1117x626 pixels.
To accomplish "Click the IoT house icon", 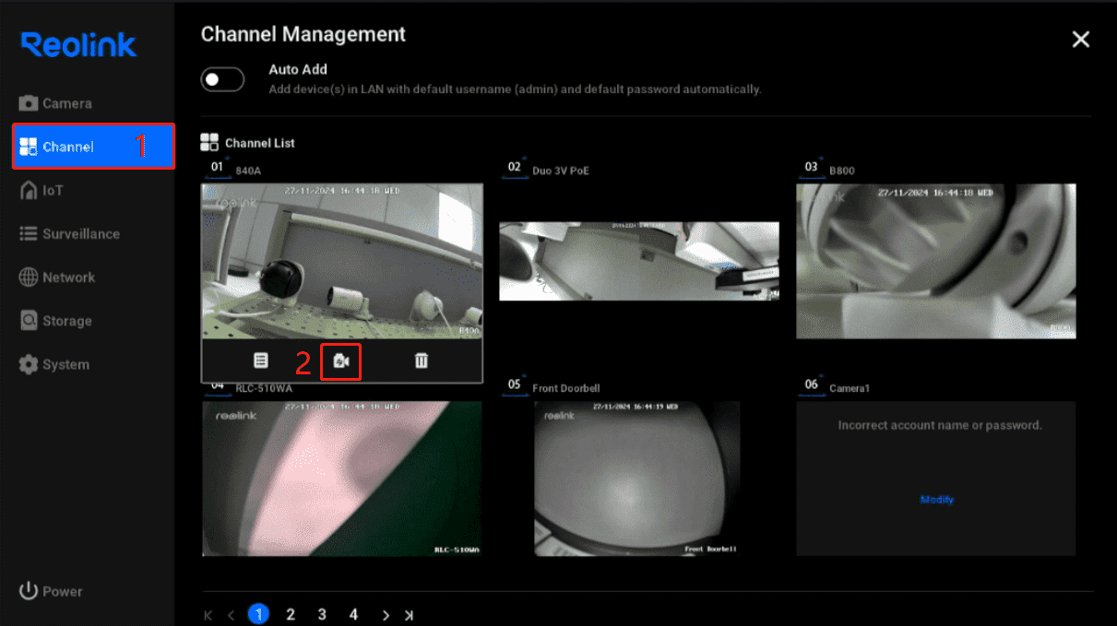I will [29, 191].
